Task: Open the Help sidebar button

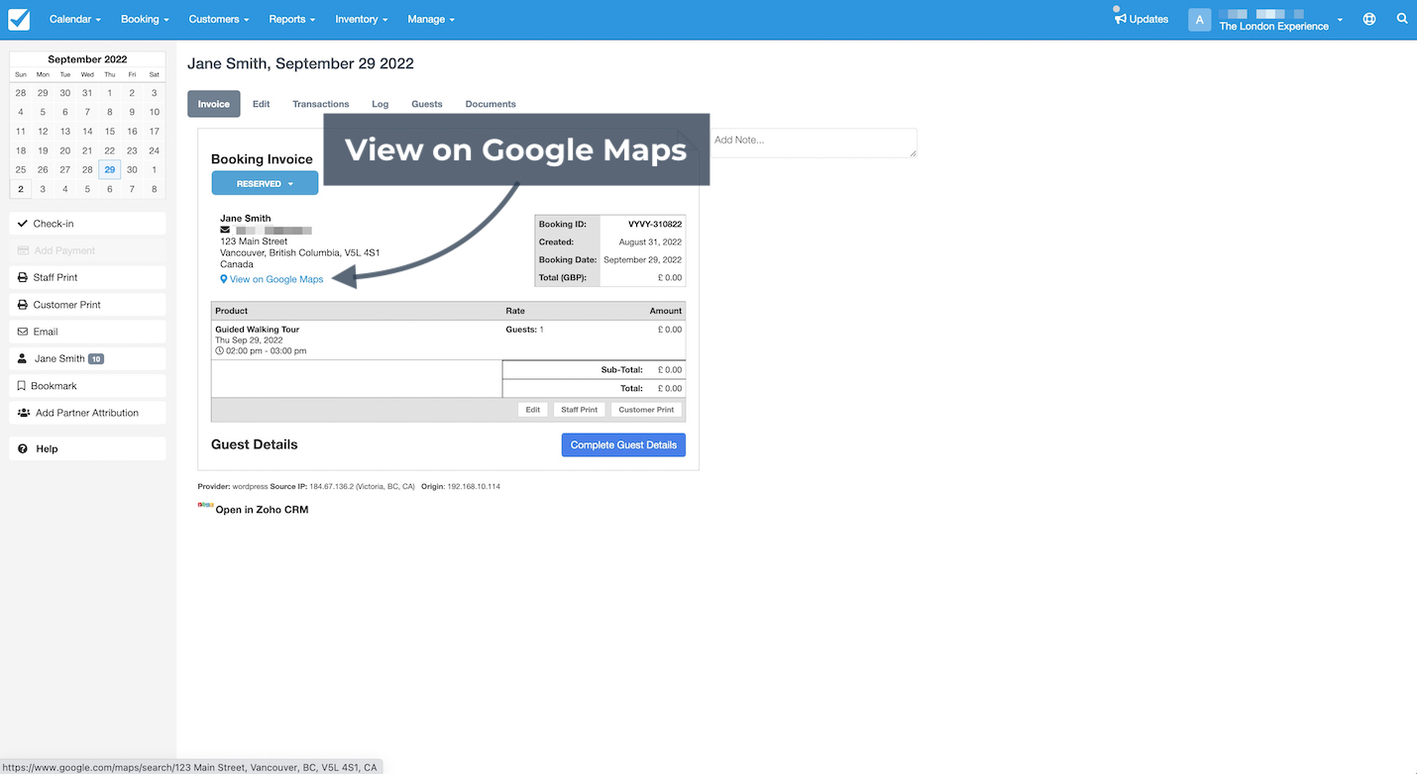Action: point(88,448)
